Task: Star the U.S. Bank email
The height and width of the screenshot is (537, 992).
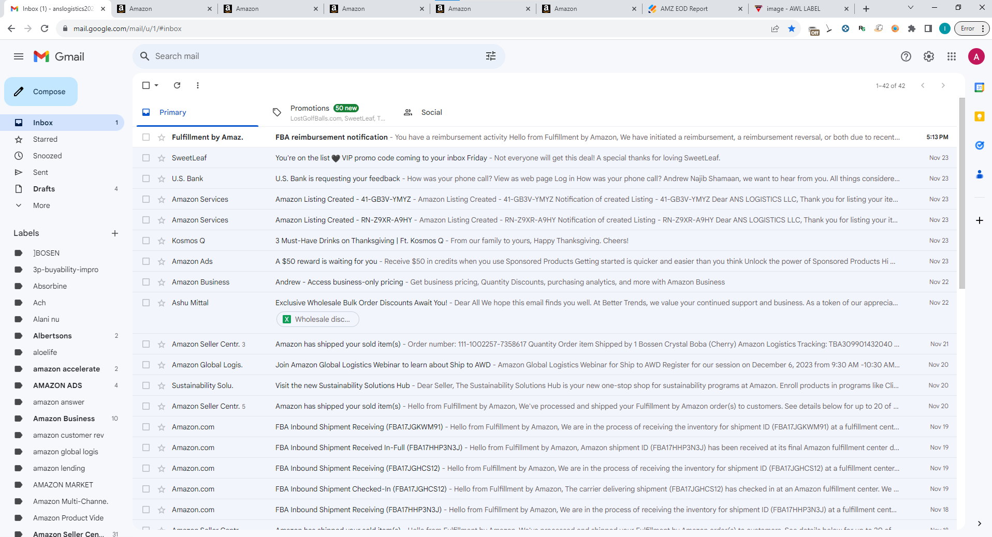Action: coord(162,178)
